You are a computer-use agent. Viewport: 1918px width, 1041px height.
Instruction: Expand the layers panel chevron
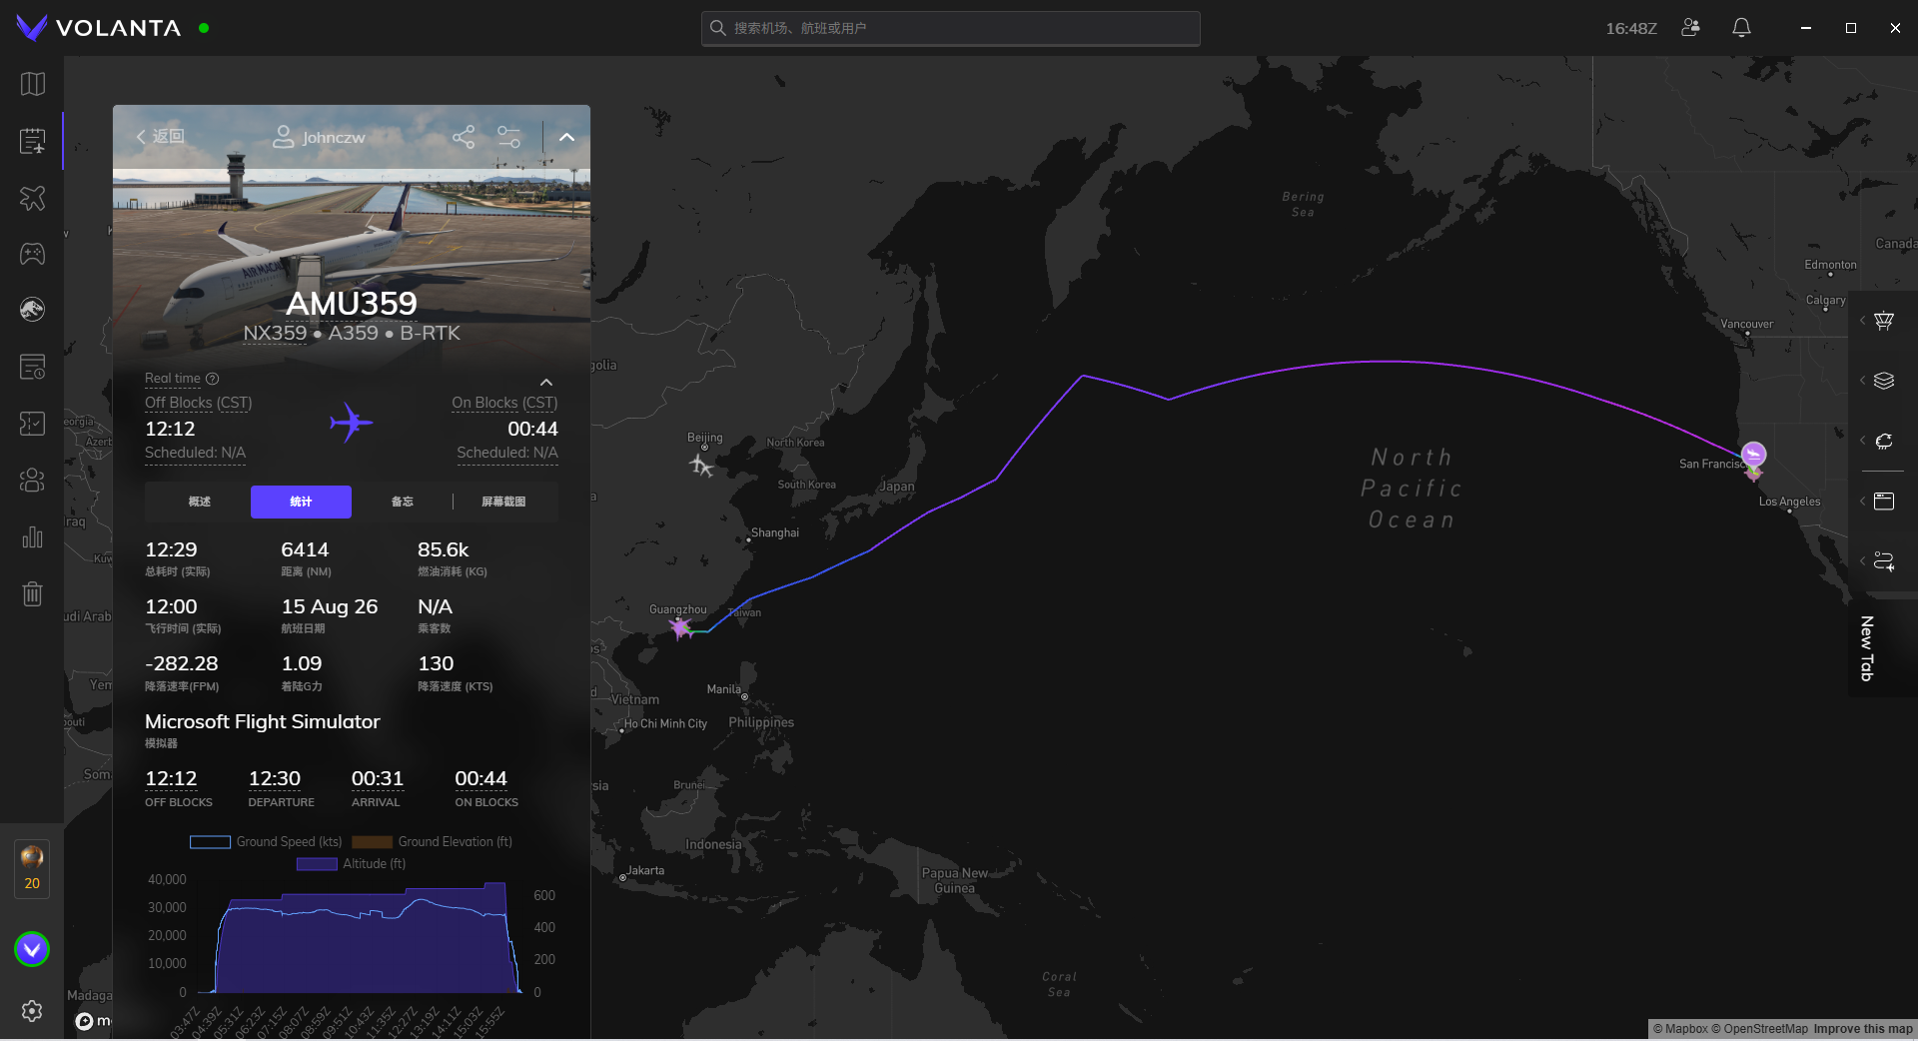point(1862,381)
